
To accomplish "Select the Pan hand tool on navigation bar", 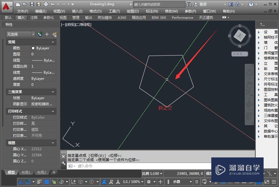I will (249, 85).
